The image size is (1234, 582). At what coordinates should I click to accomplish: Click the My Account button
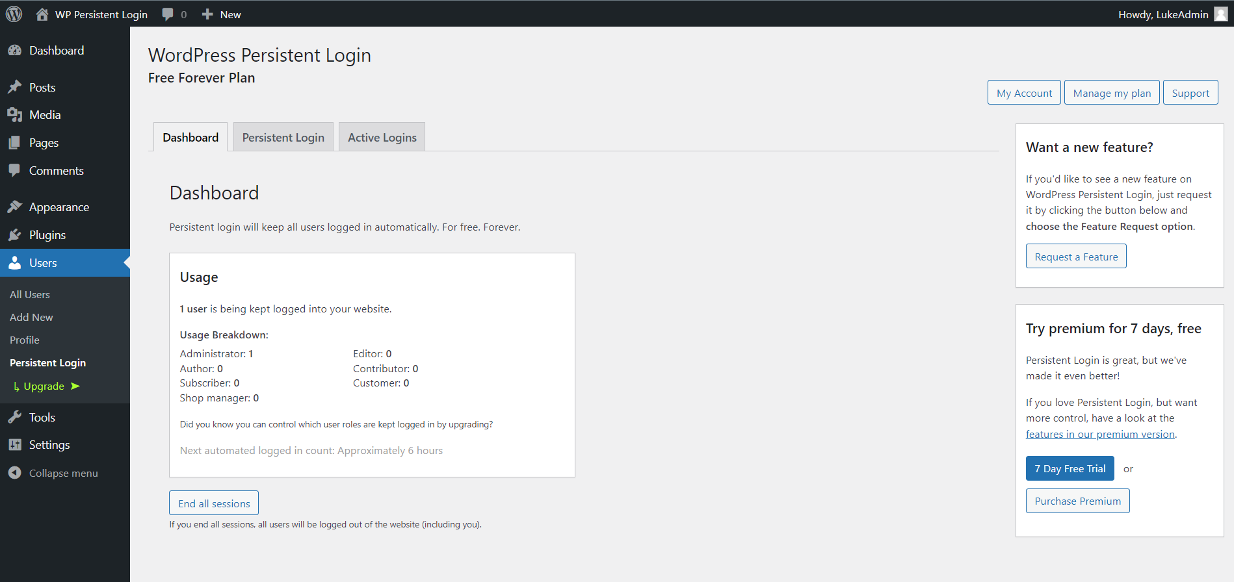click(x=1024, y=93)
